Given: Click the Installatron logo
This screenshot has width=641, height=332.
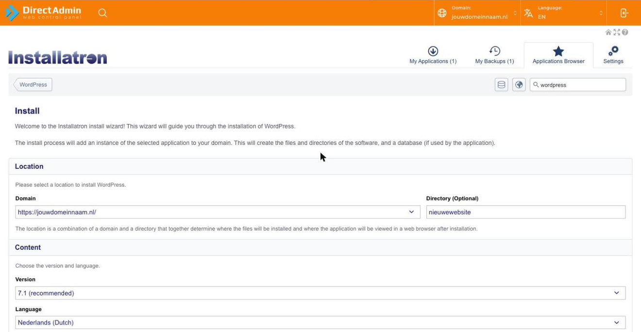Looking at the screenshot, I should (x=57, y=58).
